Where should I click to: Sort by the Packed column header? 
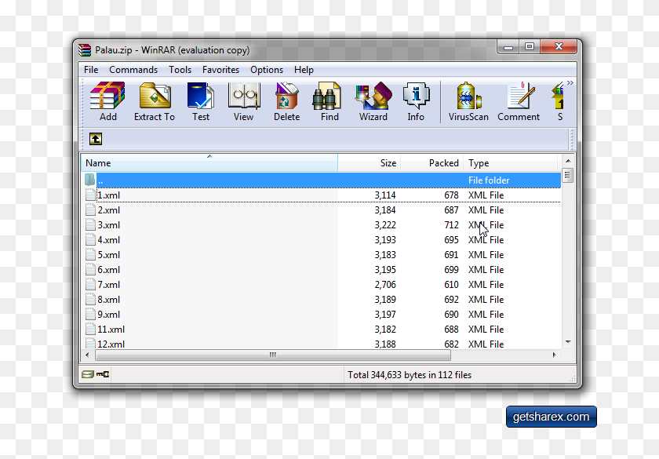pyautogui.click(x=431, y=163)
